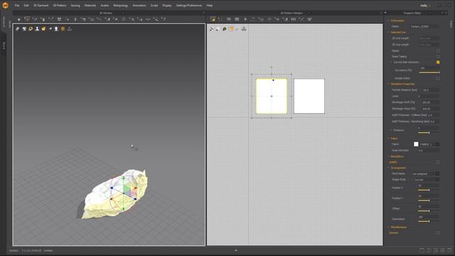Collapse the Miscellaneous section
The image size is (455, 256).
389,227
